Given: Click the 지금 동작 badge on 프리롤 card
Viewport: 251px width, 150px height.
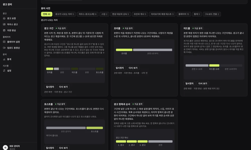Looking at the screenshot, I should [128, 28].
